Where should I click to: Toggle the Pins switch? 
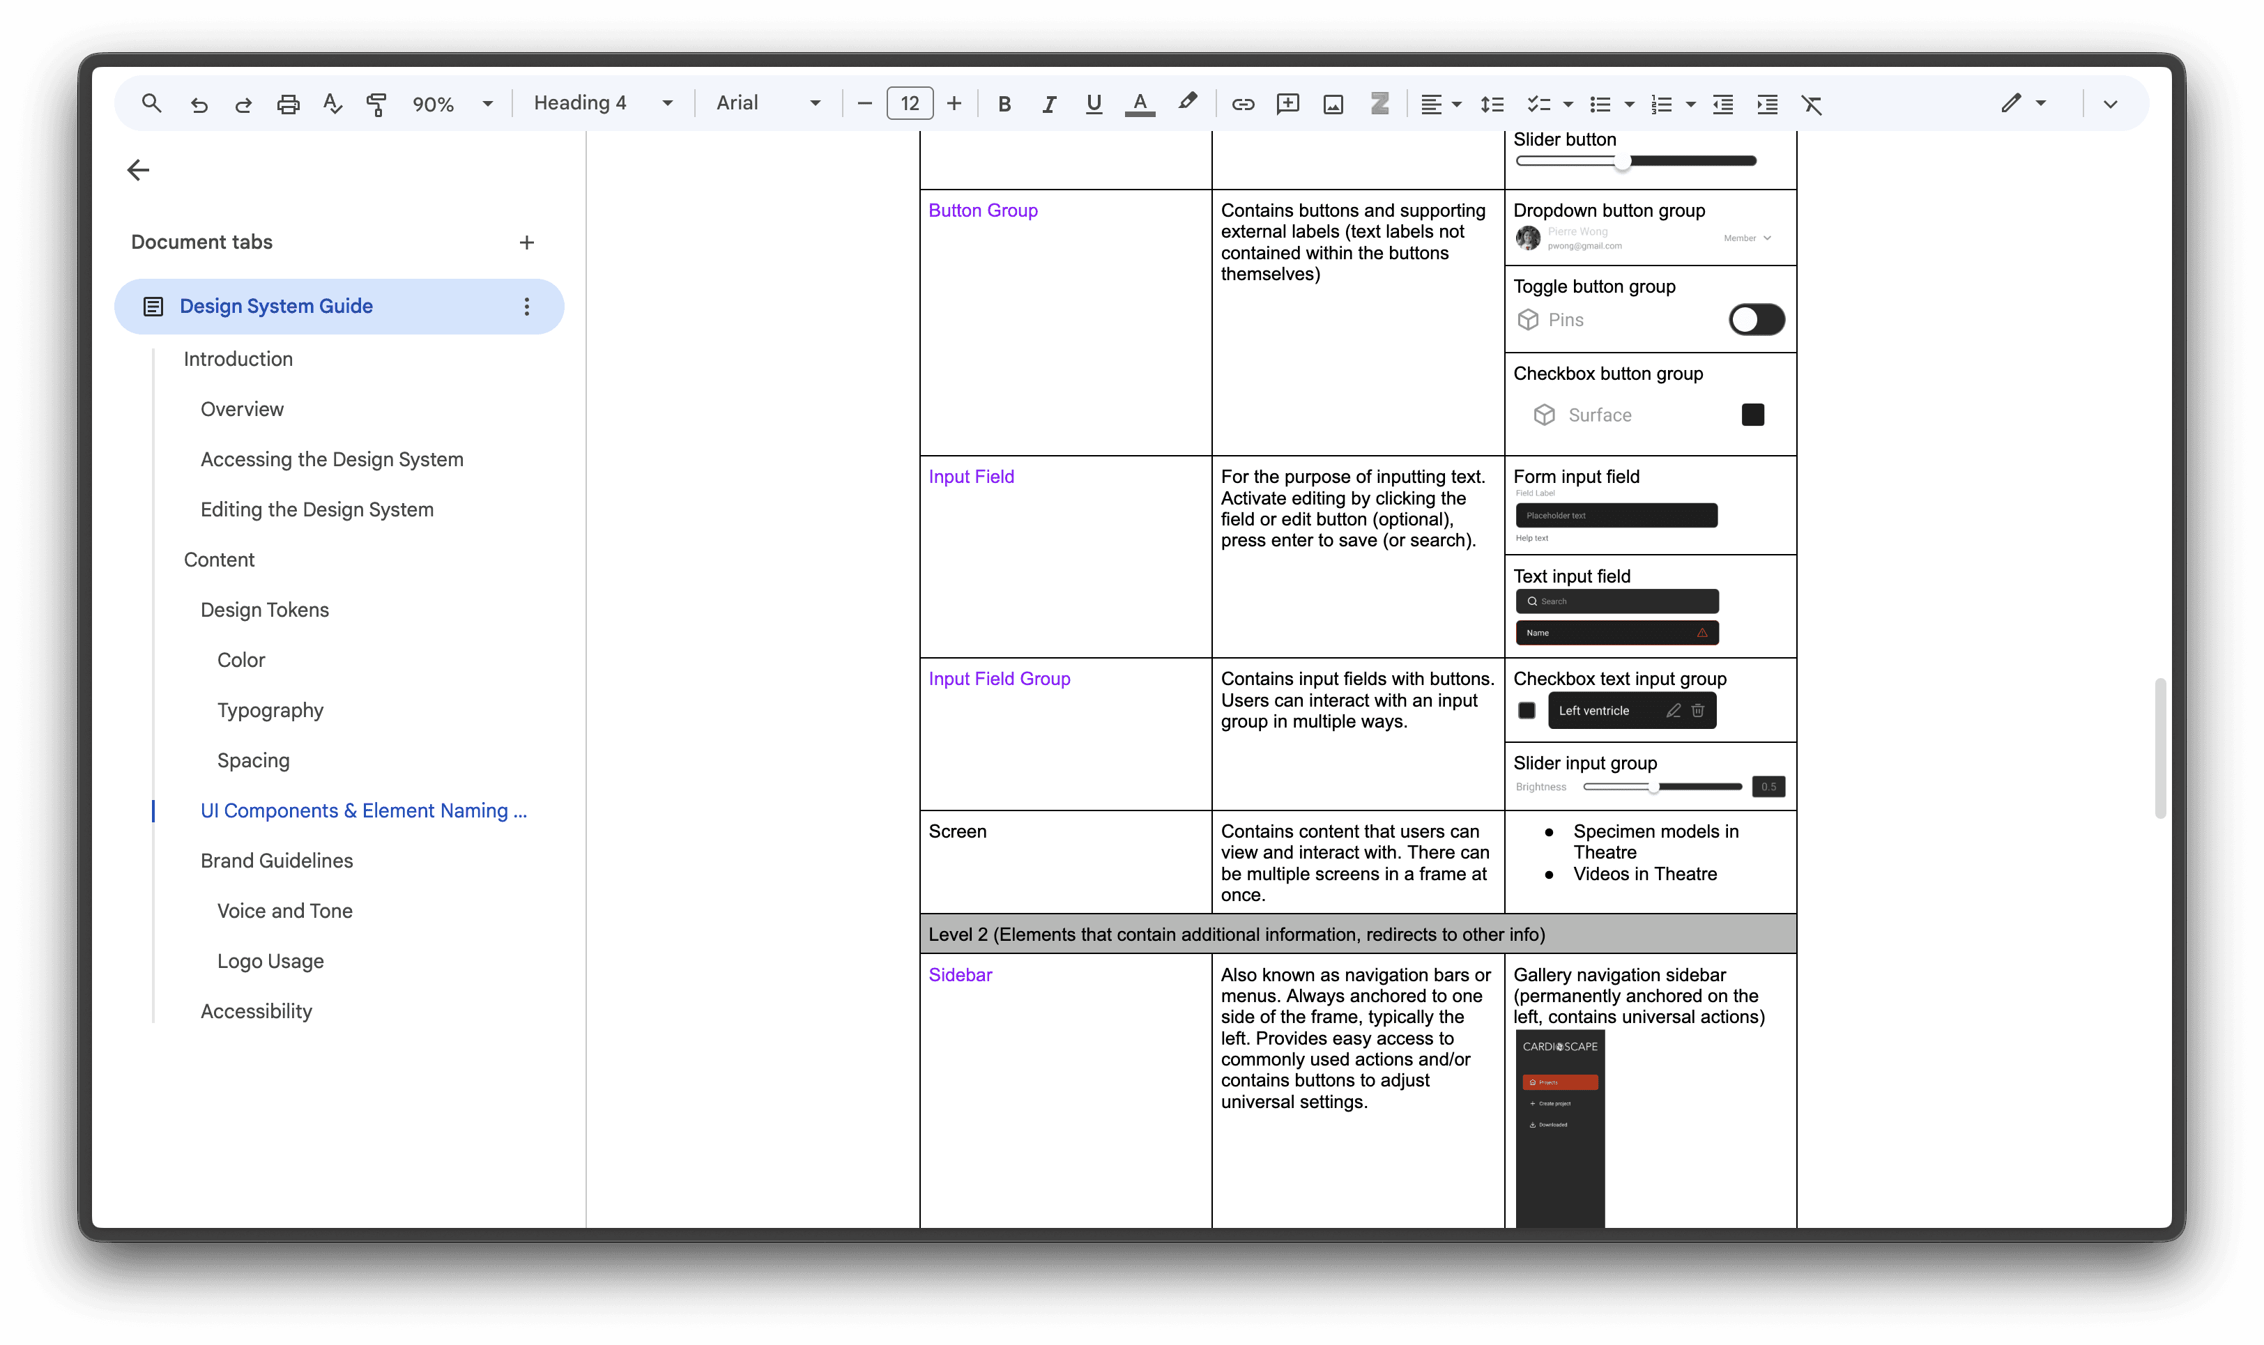(x=1756, y=320)
